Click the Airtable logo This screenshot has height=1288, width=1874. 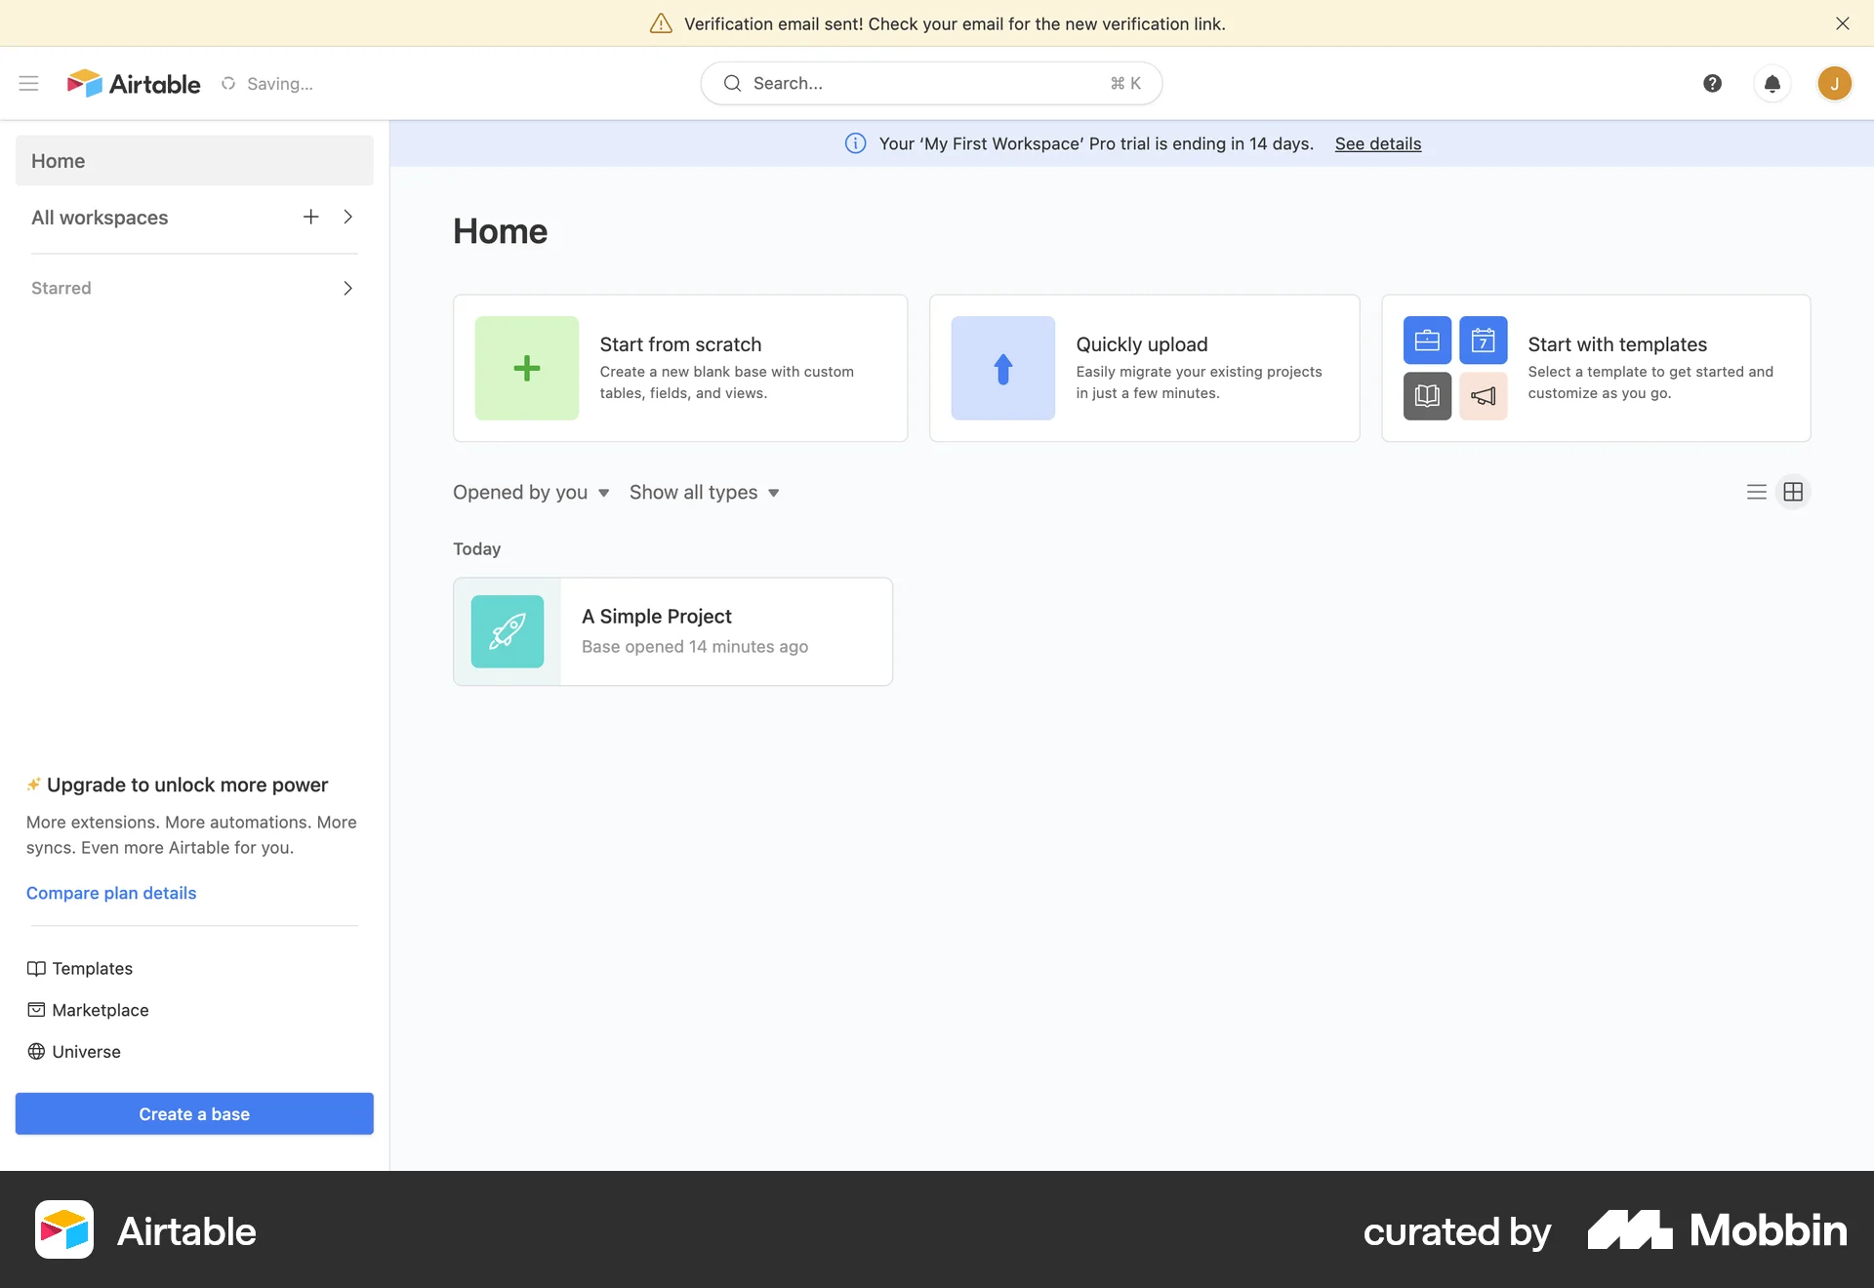[x=134, y=84]
